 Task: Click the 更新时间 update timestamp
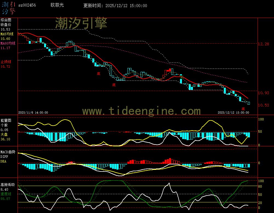pyautogui.click(x=115, y=5)
